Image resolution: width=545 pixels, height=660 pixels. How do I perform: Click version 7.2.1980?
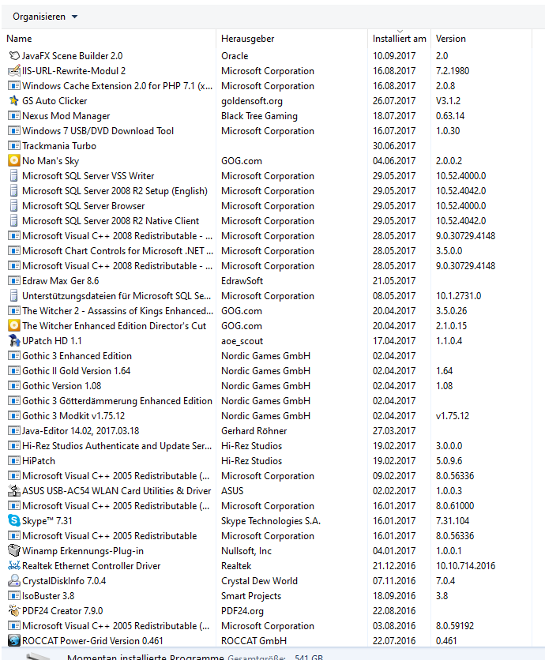[453, 71]
